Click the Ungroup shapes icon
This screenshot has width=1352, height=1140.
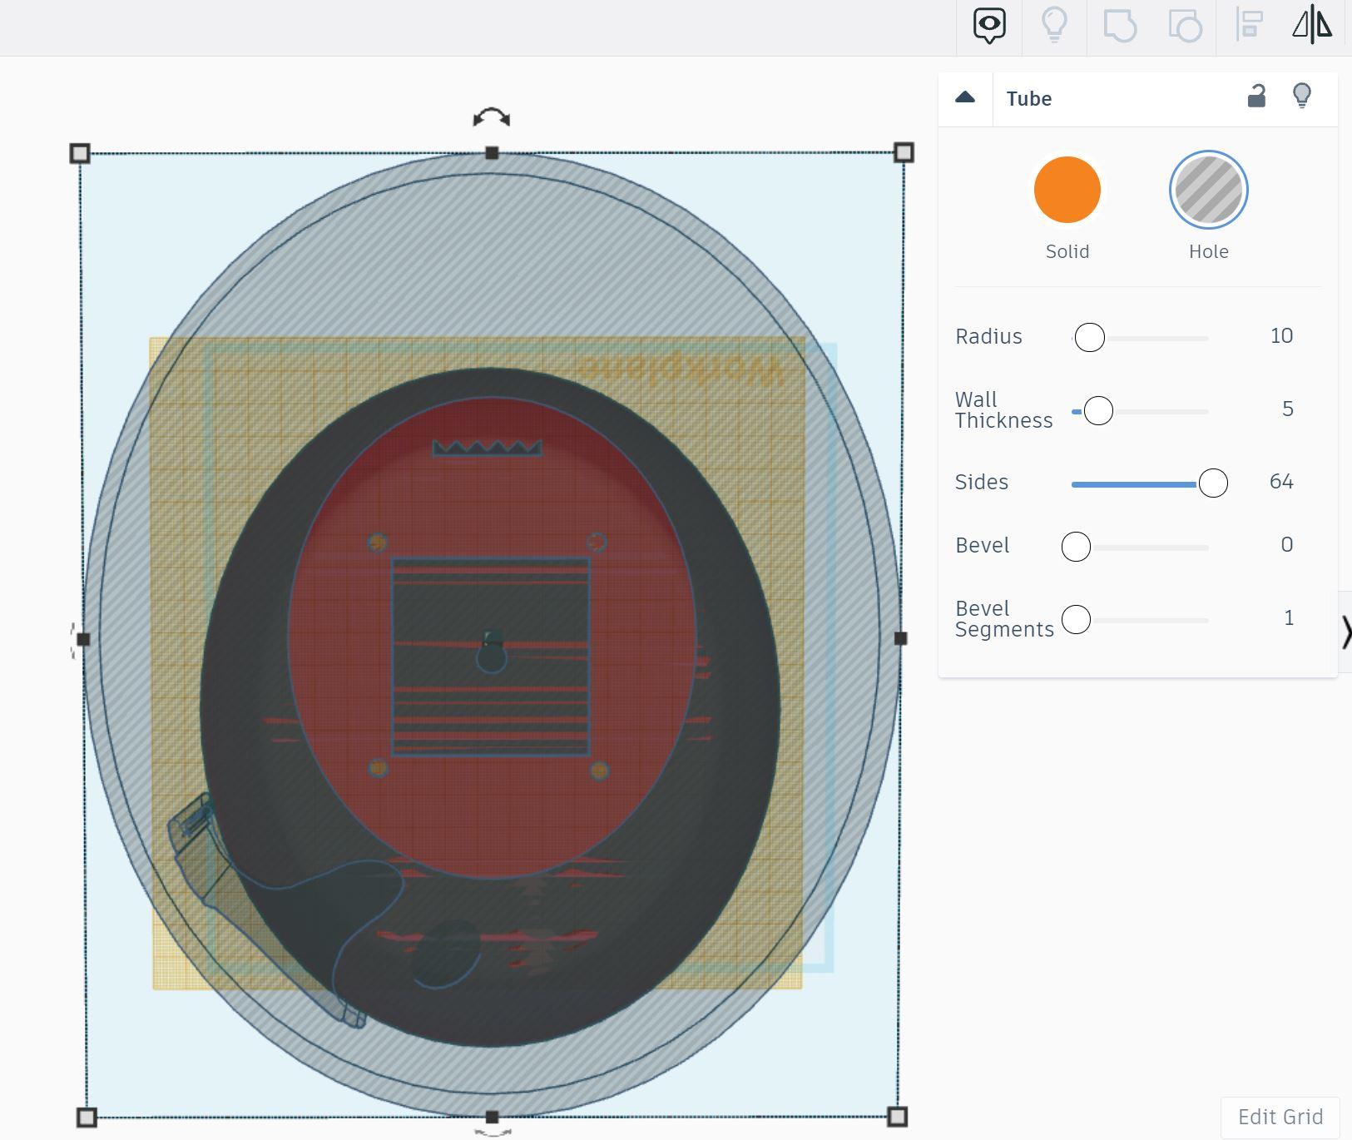pyautogui.click(x=1185, y=25)
